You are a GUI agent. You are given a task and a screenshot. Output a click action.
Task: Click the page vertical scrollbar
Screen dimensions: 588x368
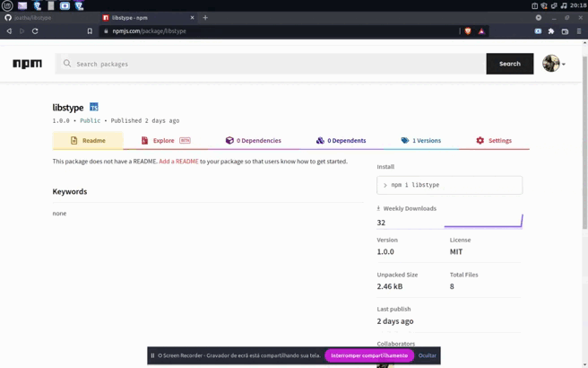tap(584, 143)
